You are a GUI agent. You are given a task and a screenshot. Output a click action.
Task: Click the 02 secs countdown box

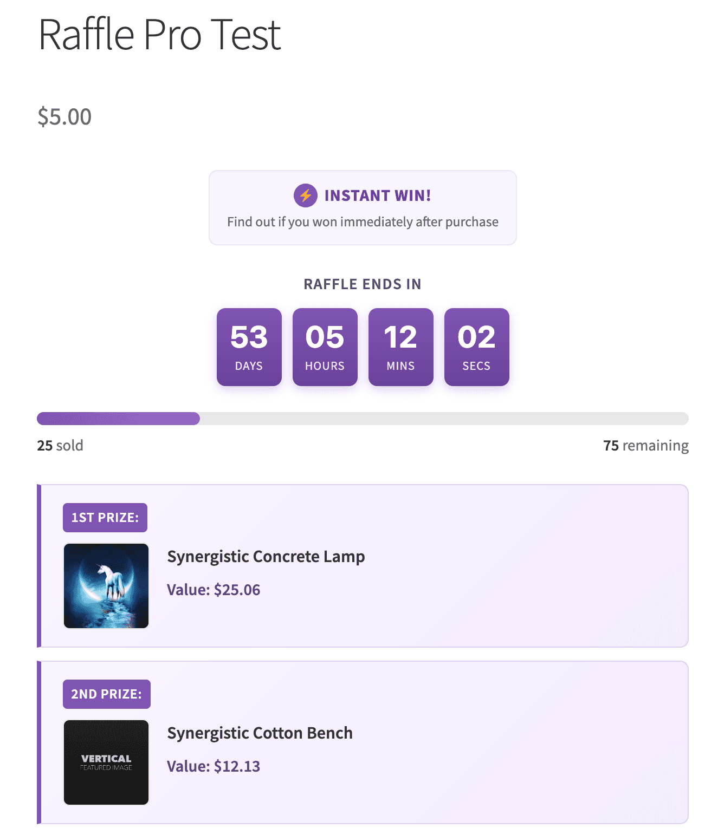[x=477, y=347]
